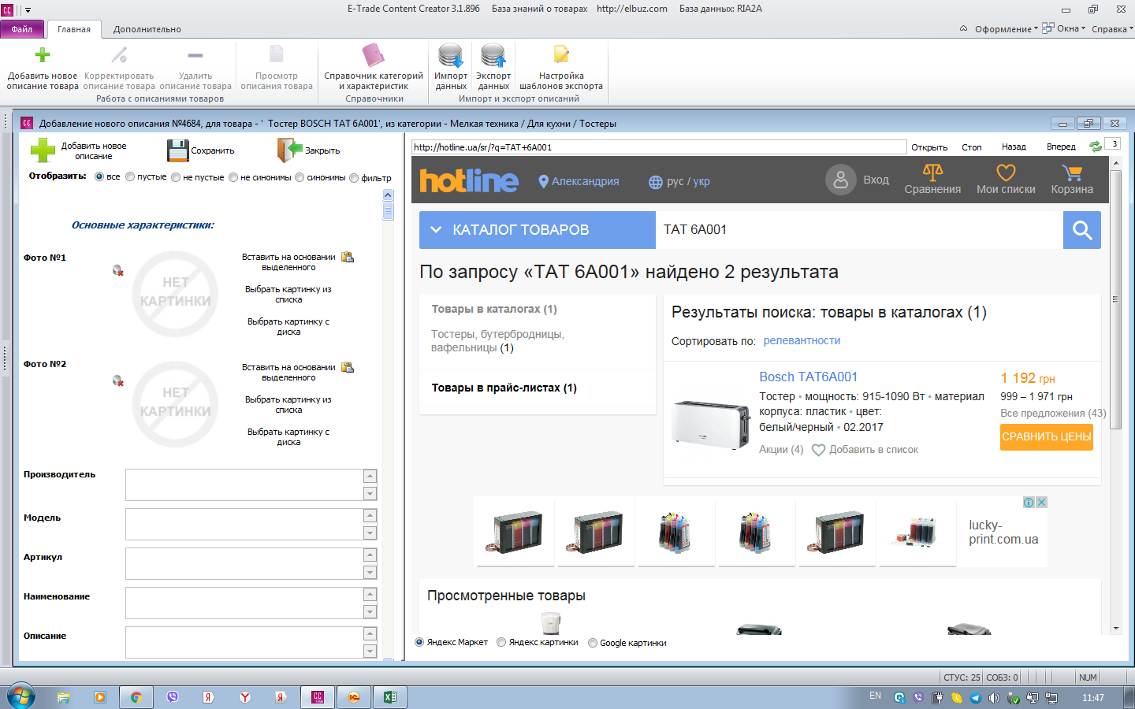1135x709 pixels.
Task: Click the 'Импорт данных' database icon
Action: (x=451, y=55)
